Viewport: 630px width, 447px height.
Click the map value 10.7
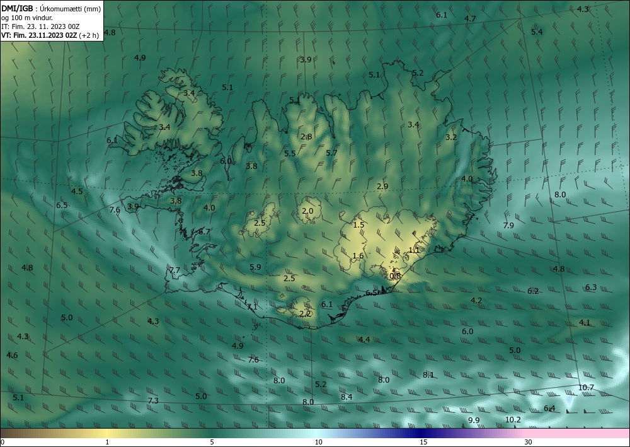pos(586,388)
